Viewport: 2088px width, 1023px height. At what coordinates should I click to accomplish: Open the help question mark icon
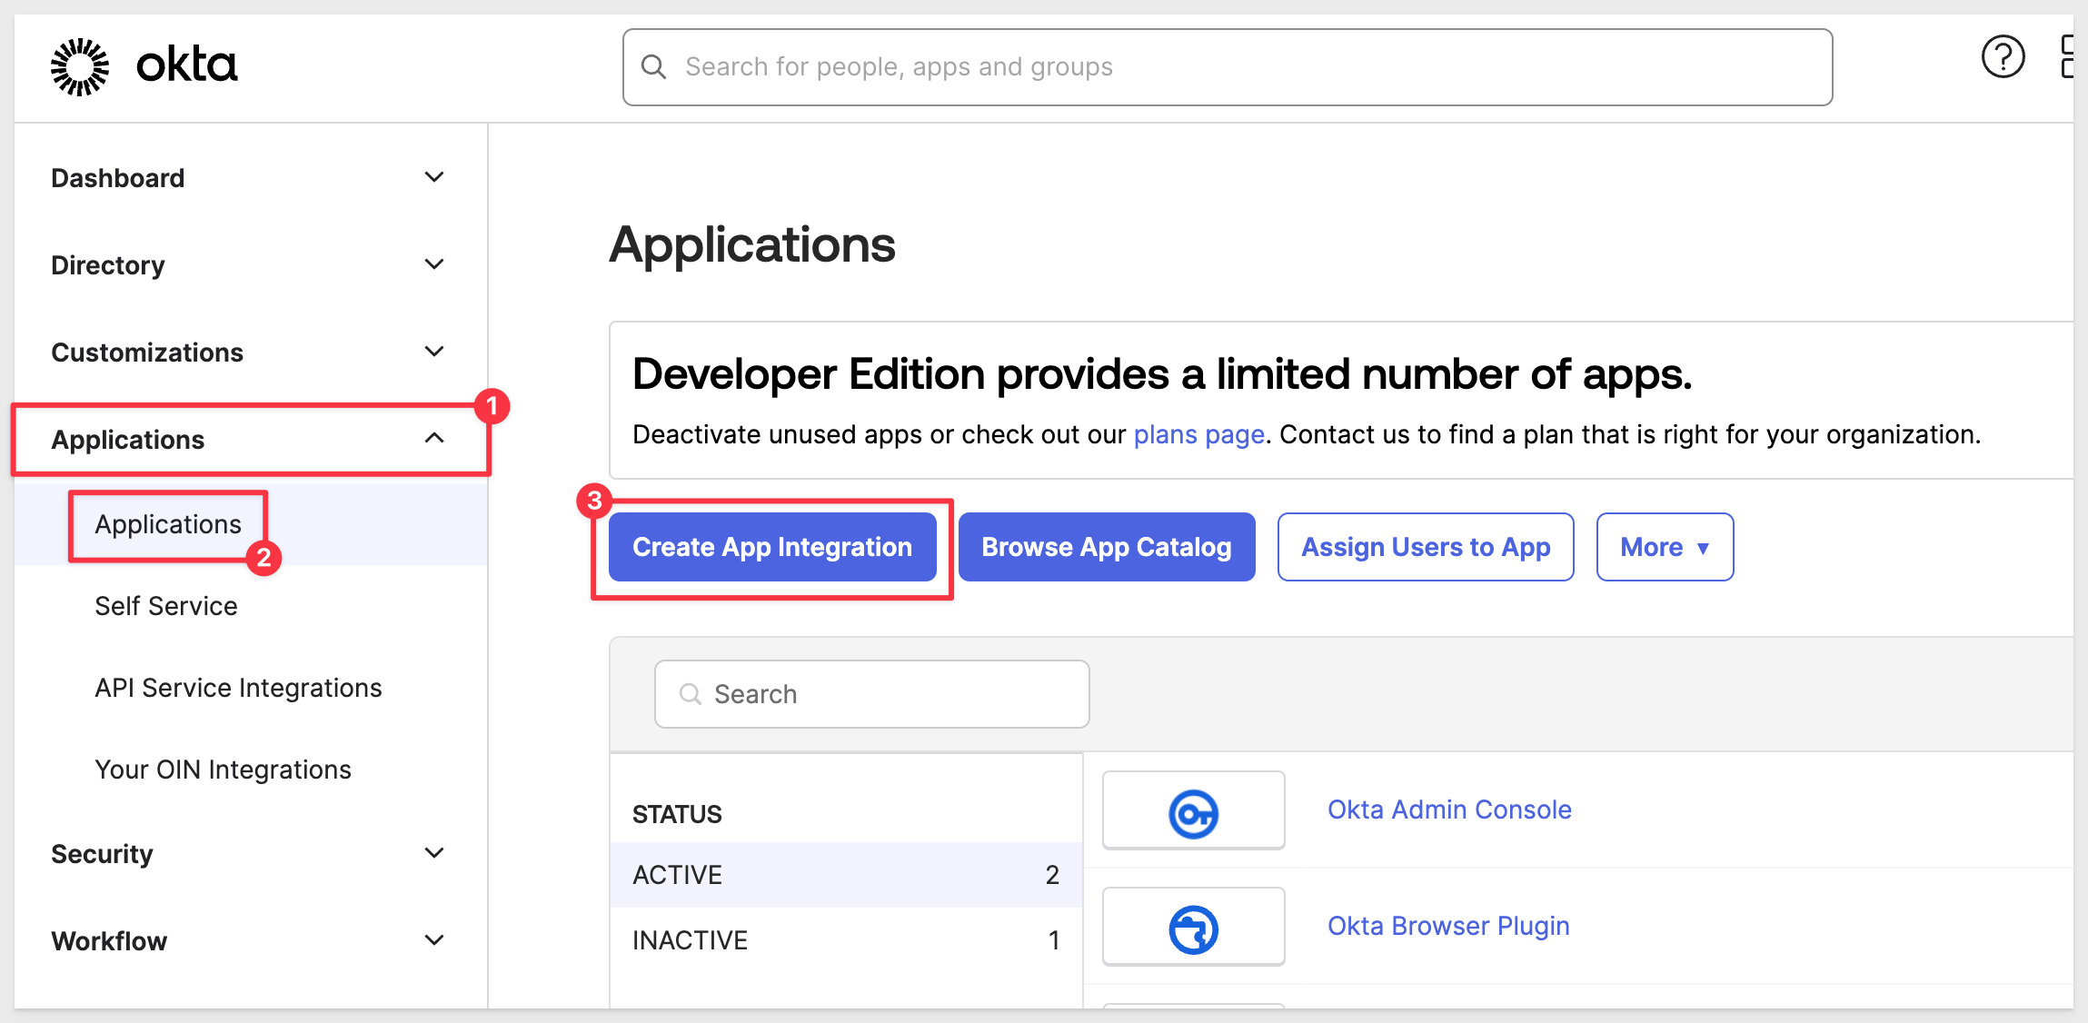click(x=2003, y=57)
